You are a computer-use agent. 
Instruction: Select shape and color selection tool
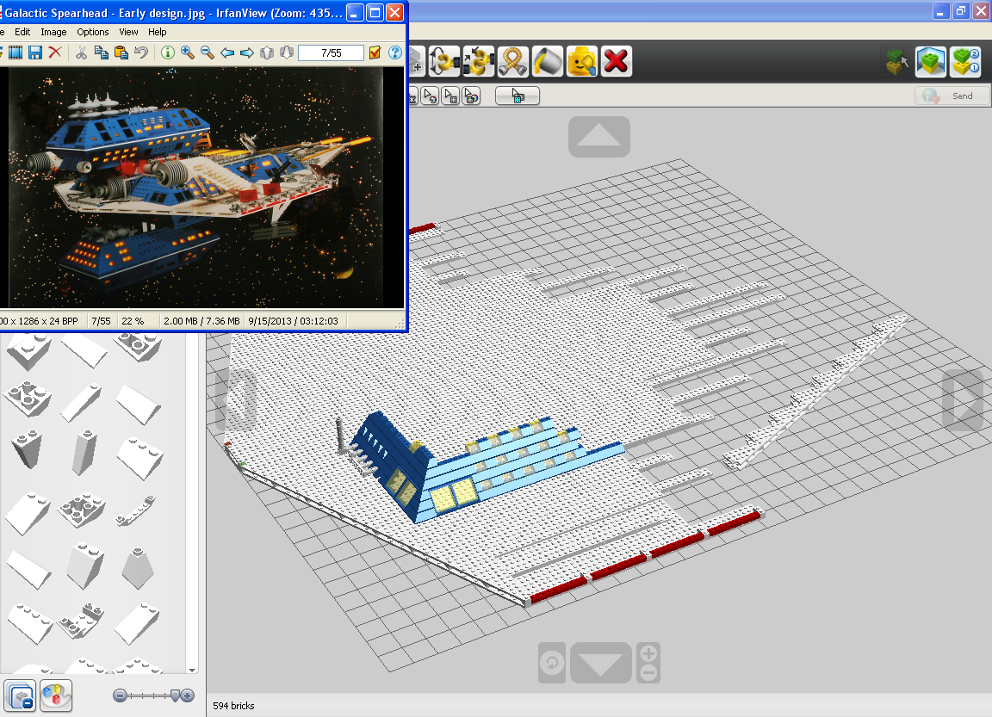click(471, 96)
